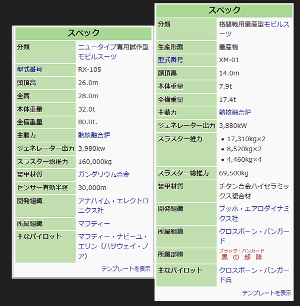Click 160,000kg total thrust value
300x306 pixels.
coord(95,162)
